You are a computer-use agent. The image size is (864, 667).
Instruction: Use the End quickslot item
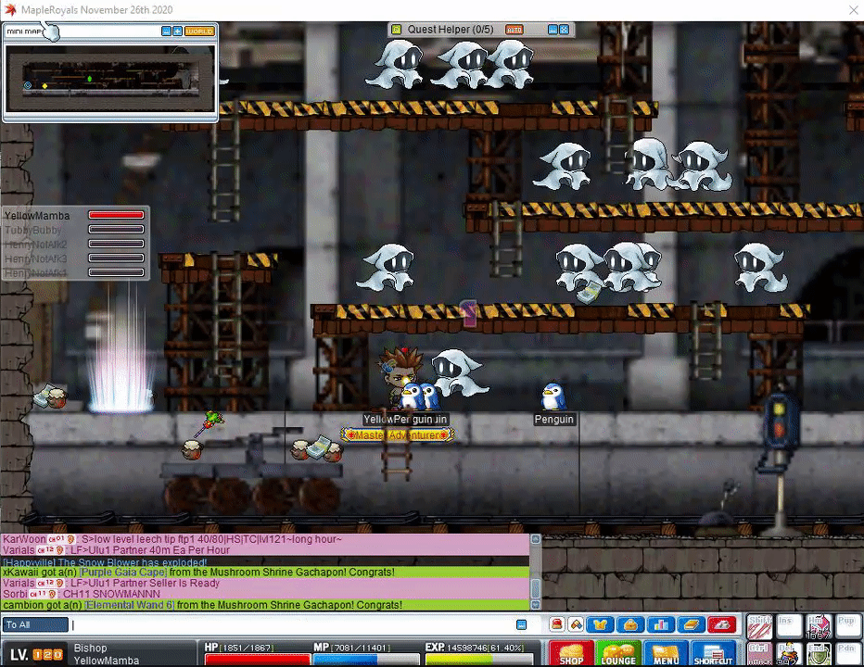[819, 654]
